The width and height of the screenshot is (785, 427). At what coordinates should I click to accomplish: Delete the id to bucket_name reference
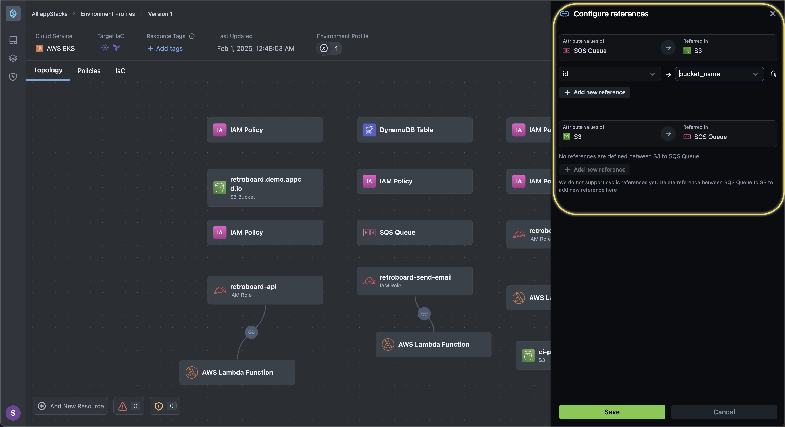[x=773, y=74]
